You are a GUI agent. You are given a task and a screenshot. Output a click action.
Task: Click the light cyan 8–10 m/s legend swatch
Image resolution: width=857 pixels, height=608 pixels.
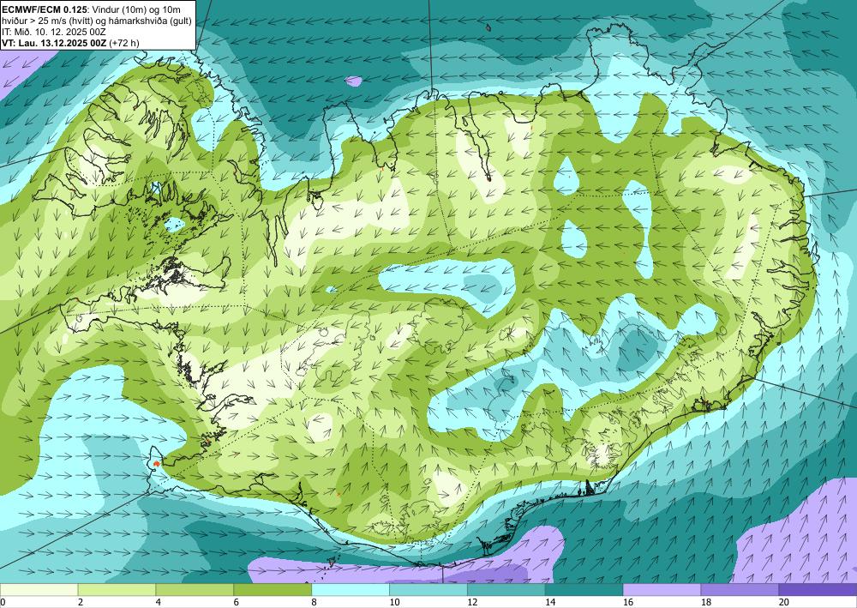tap(351, 589)
